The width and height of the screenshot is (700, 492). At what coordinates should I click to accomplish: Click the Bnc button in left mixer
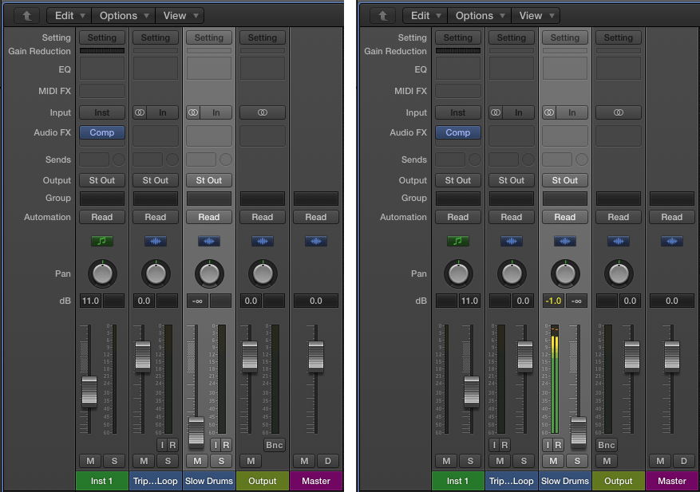click(274, 445)
